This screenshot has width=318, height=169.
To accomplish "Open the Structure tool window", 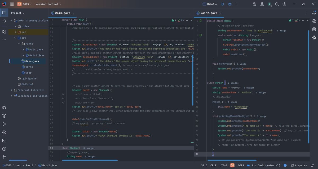I will [4, 32].
